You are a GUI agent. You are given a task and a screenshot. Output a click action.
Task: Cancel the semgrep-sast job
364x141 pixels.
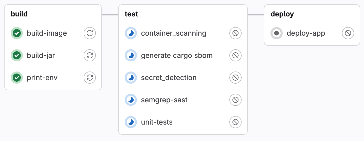(235, 100)
